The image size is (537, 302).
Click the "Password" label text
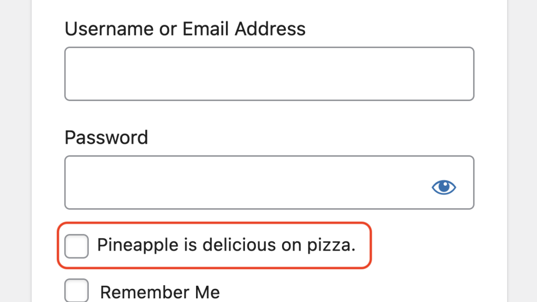coord(106,137)
